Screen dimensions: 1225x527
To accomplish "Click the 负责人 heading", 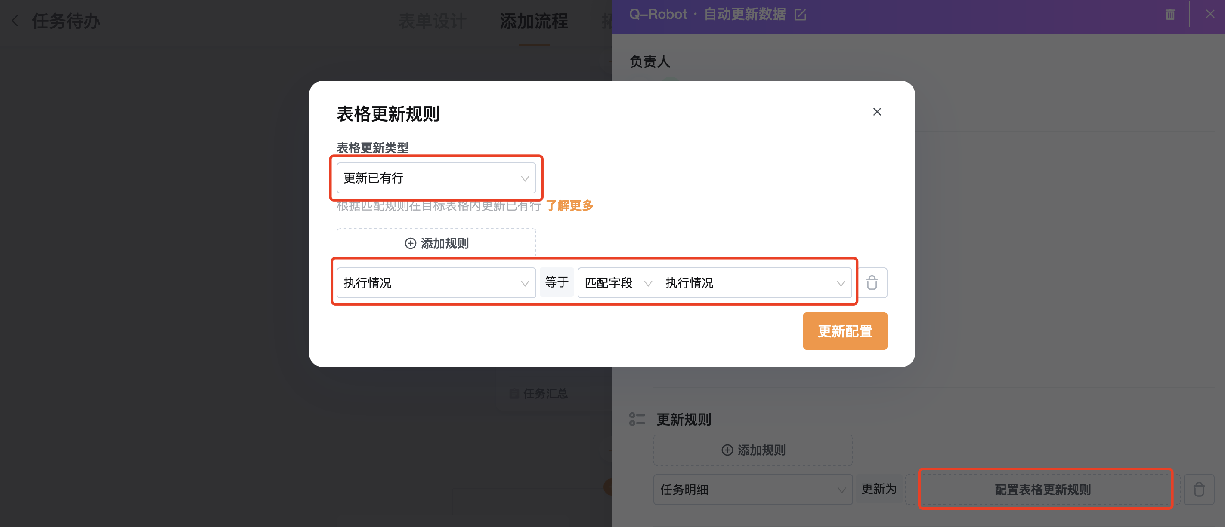I will [x=650, y=62].
